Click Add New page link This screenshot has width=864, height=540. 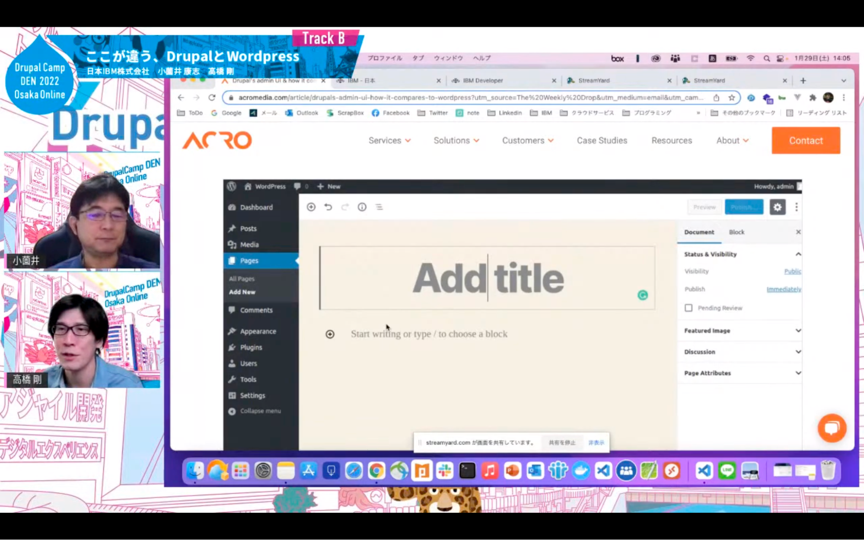point(243,292)
